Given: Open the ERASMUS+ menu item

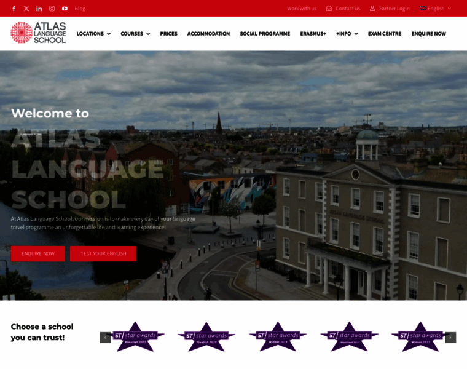Looking at the screenshot, I should 313,34.
